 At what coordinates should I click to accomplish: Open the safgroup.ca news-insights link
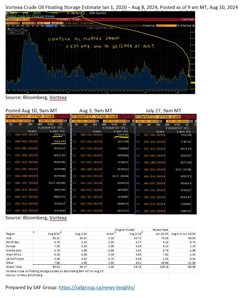pyautogui.click(x=97, y=288)
